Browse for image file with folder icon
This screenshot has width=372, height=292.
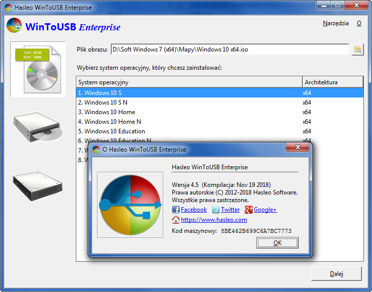[357, 50]
